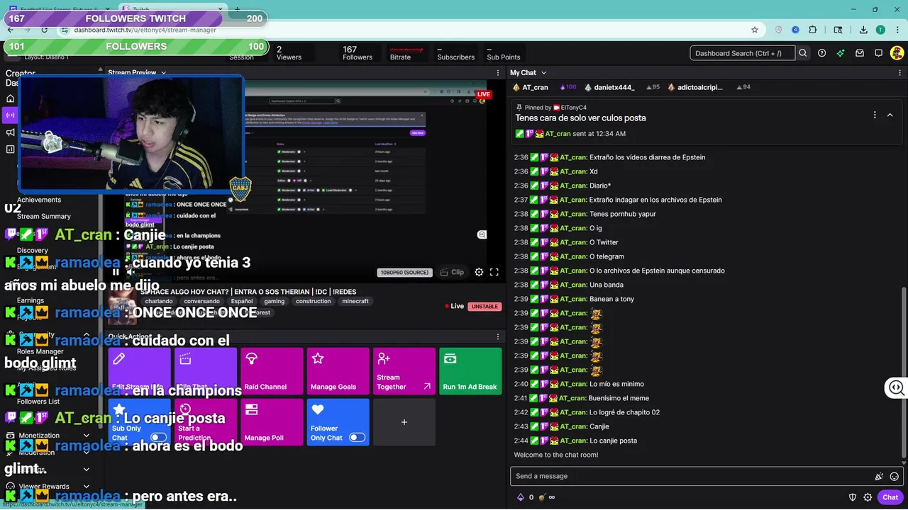Open the Stream Together quick action

404,371
